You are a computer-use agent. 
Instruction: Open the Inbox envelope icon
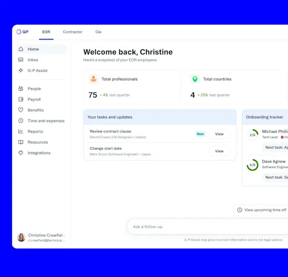[21, 60]
